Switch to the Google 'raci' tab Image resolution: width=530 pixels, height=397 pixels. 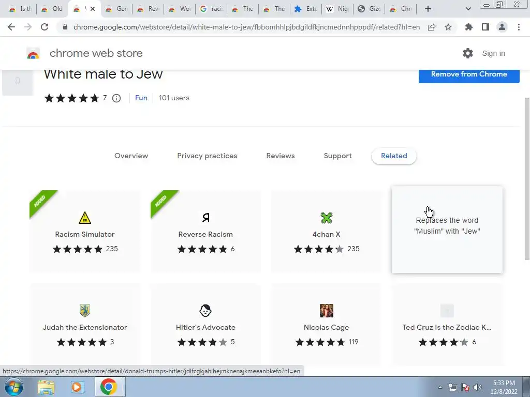pos(212,9)
